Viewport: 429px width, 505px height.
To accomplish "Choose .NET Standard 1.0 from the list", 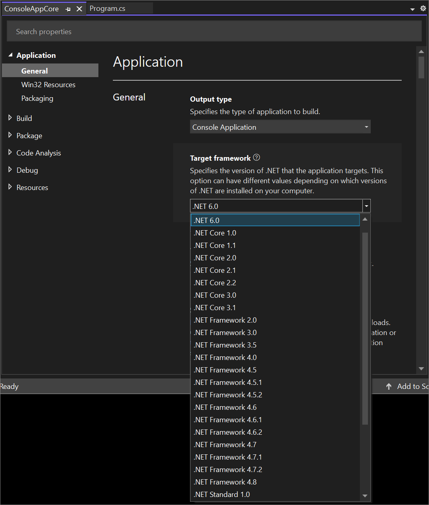I will tap(222, 494).
